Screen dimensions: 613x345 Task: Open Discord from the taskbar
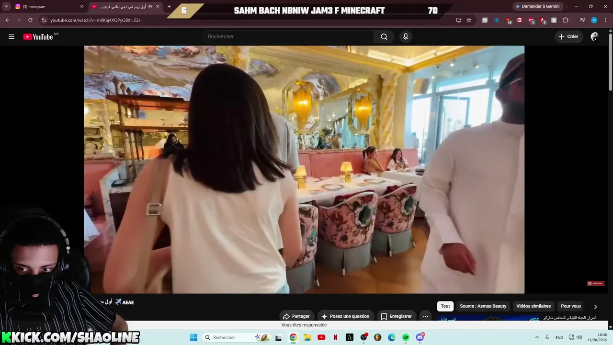[420, 337]
